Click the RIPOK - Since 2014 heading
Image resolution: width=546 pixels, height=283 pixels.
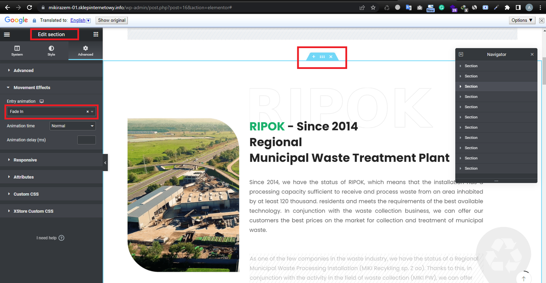click(304, 126)
